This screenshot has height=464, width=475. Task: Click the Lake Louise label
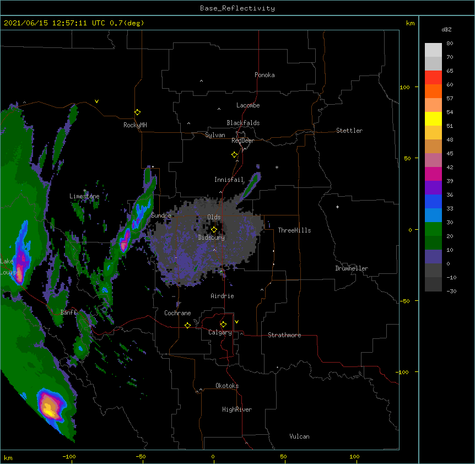coord(9,267)
